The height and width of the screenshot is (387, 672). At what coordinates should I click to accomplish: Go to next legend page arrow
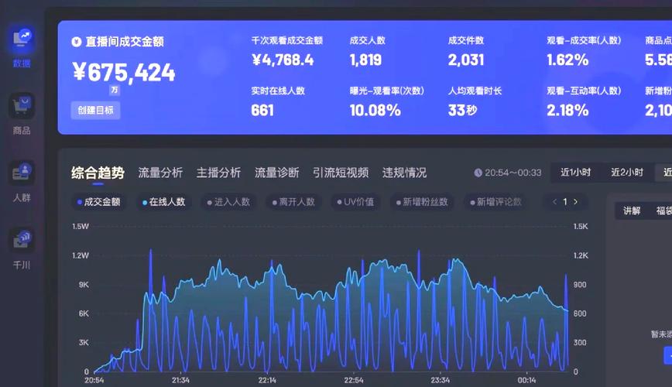(x=575, y=202)
